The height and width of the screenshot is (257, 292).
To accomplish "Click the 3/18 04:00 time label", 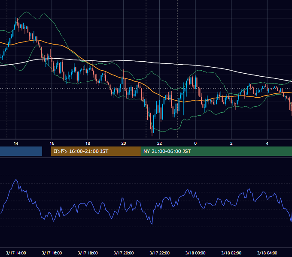I will 267,253.
